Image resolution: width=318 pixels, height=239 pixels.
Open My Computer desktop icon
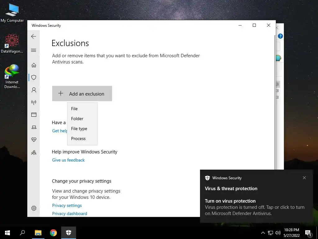coord(12,12)
